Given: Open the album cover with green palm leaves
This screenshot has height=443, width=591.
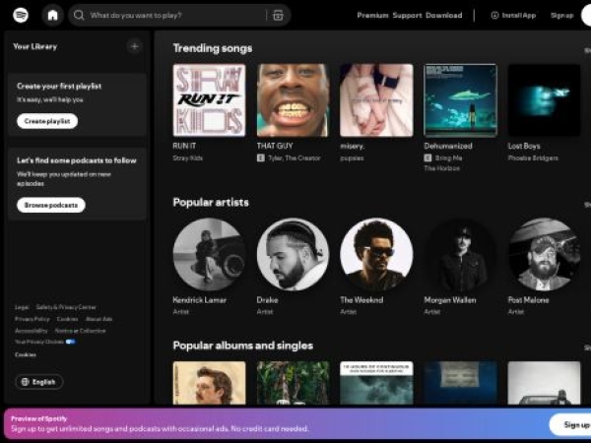Looking at the screenshot, I should tap(293, 383).
